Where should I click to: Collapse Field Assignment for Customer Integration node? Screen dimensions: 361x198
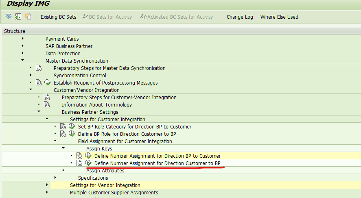(x=55, y=141)
